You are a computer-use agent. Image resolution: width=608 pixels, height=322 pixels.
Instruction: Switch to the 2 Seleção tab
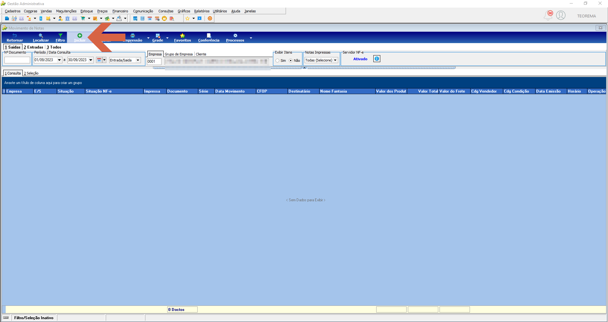pyautogui.click(x=31, y=73)
